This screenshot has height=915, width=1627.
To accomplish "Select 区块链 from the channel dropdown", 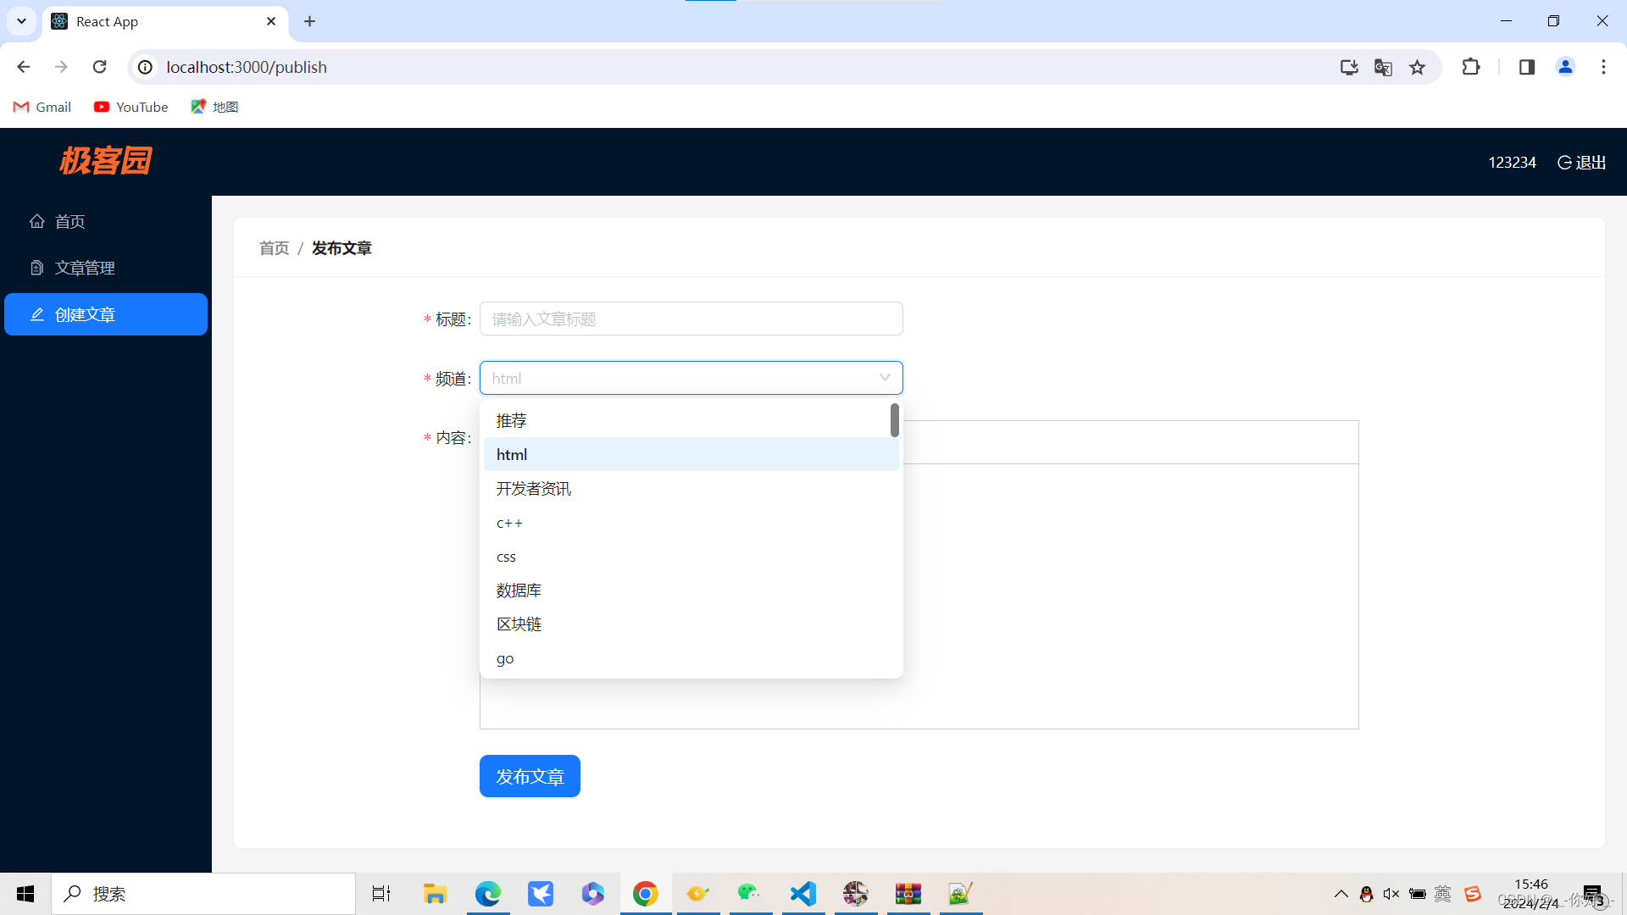I will point(519,624).
